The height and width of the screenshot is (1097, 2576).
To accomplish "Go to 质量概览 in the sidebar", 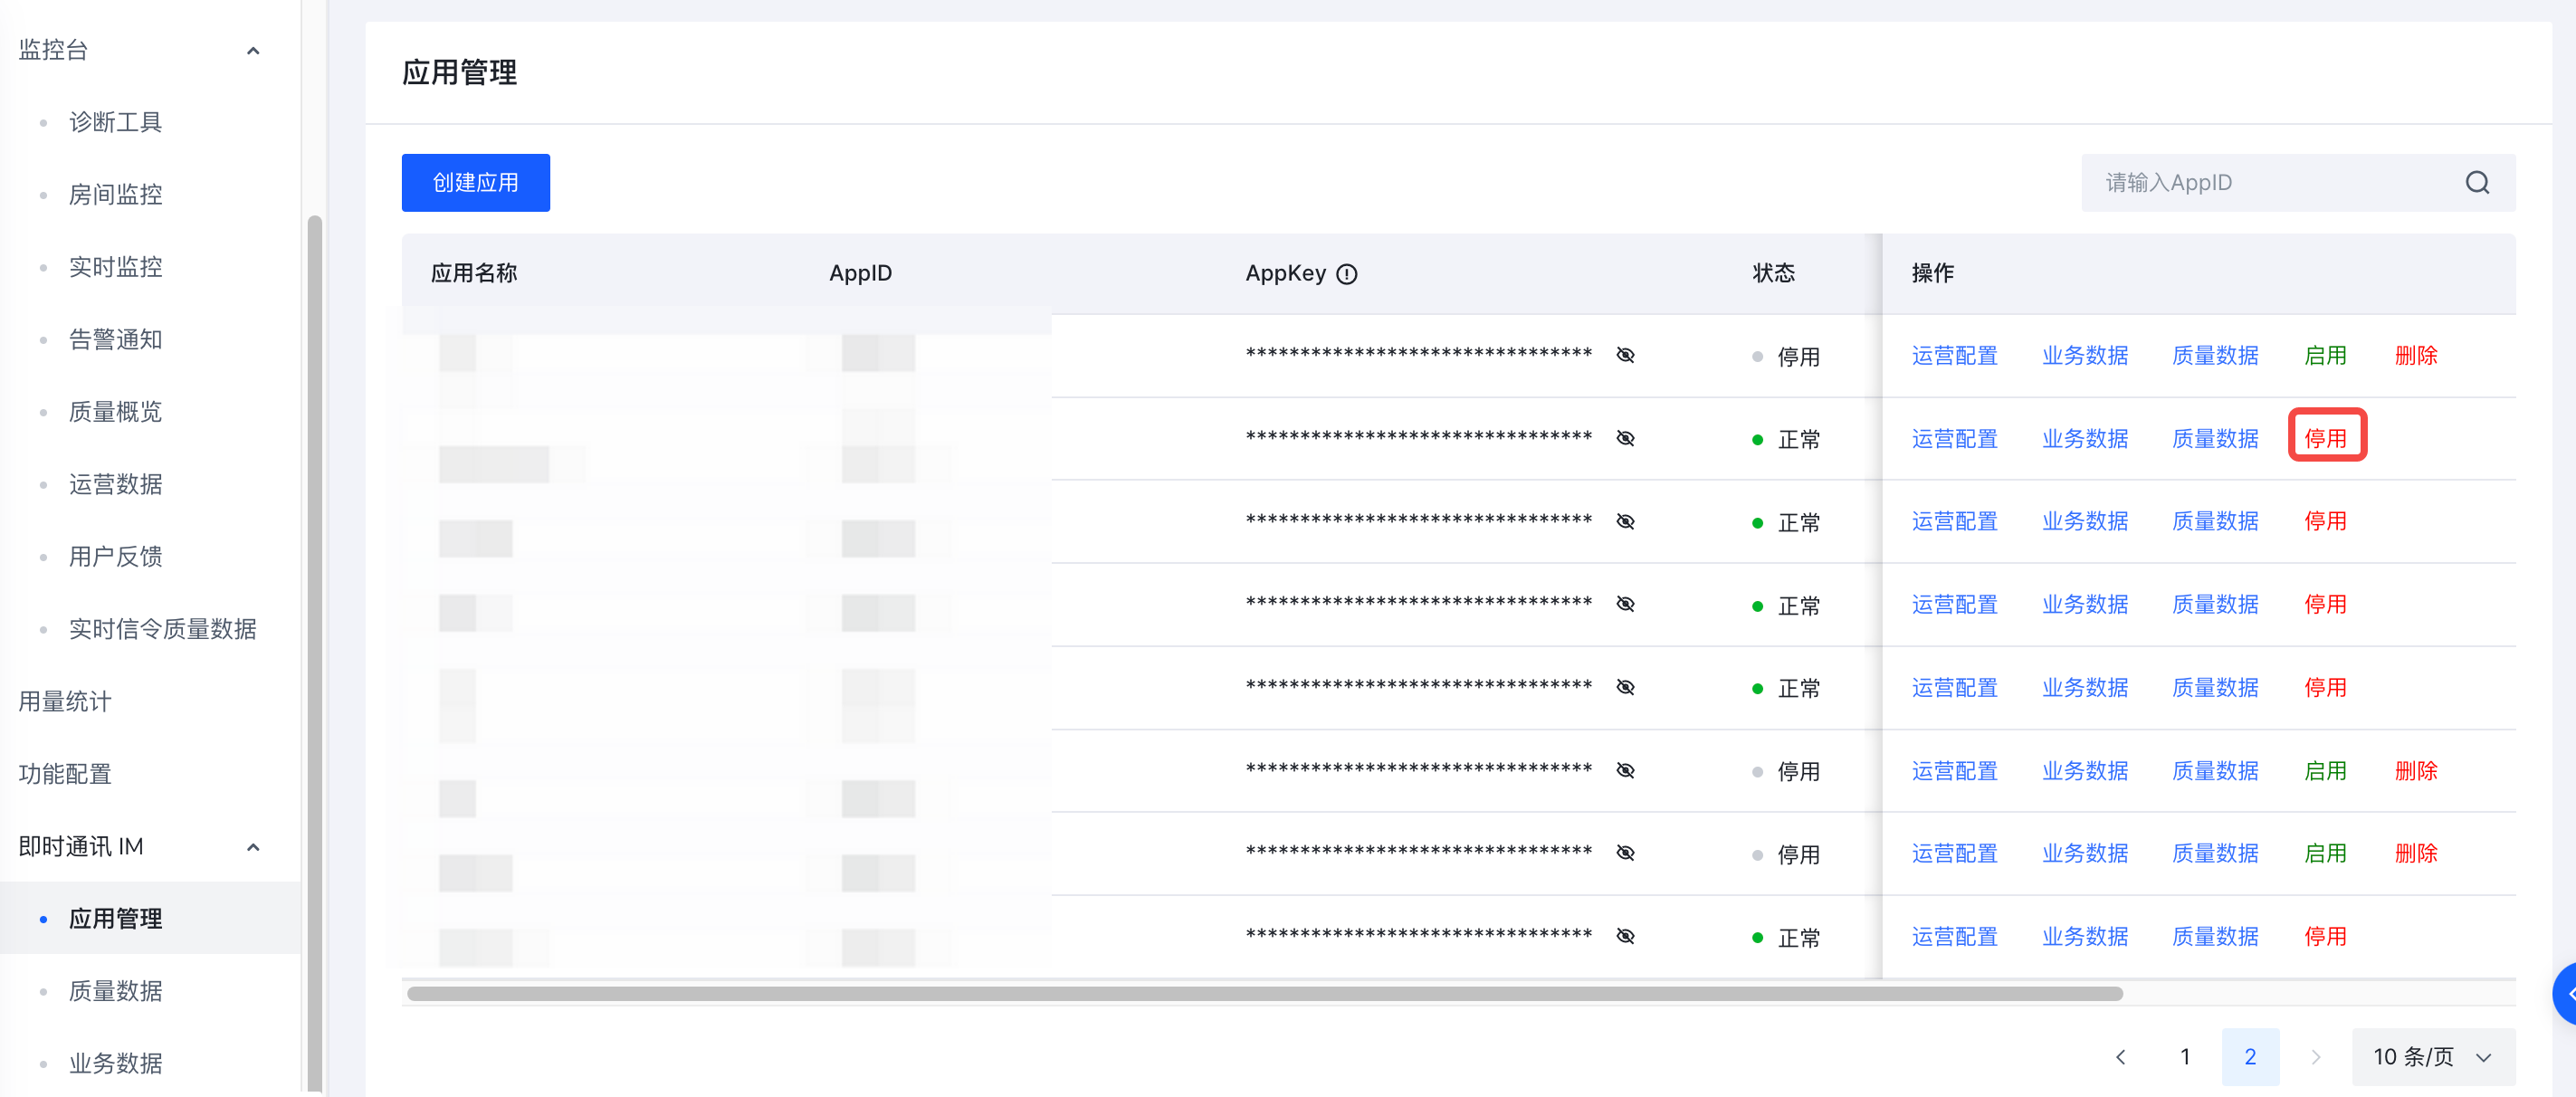I will pos(115,411).
